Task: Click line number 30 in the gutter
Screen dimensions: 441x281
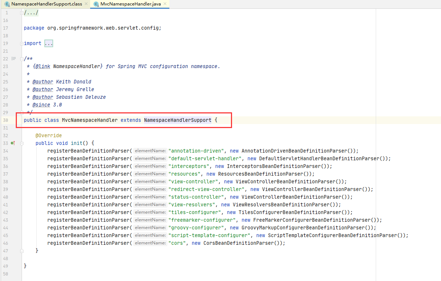Action: point(5,120)
